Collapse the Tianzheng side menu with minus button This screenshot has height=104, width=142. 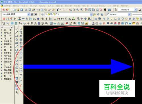click(x=2, y=27)
